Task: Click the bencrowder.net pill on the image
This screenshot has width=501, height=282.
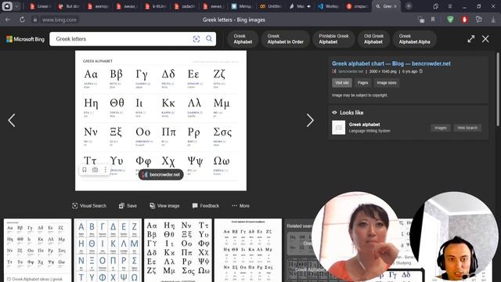Action: [161, 175]
